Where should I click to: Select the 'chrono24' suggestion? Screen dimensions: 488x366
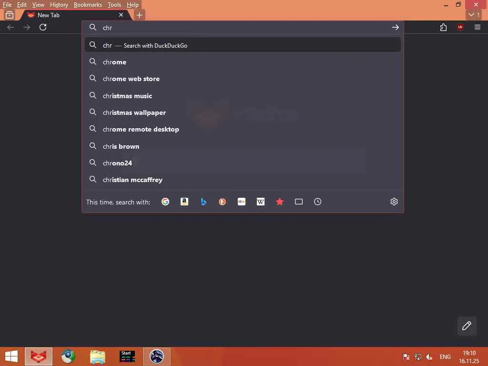pyautogui.click(x=243, y=163)
